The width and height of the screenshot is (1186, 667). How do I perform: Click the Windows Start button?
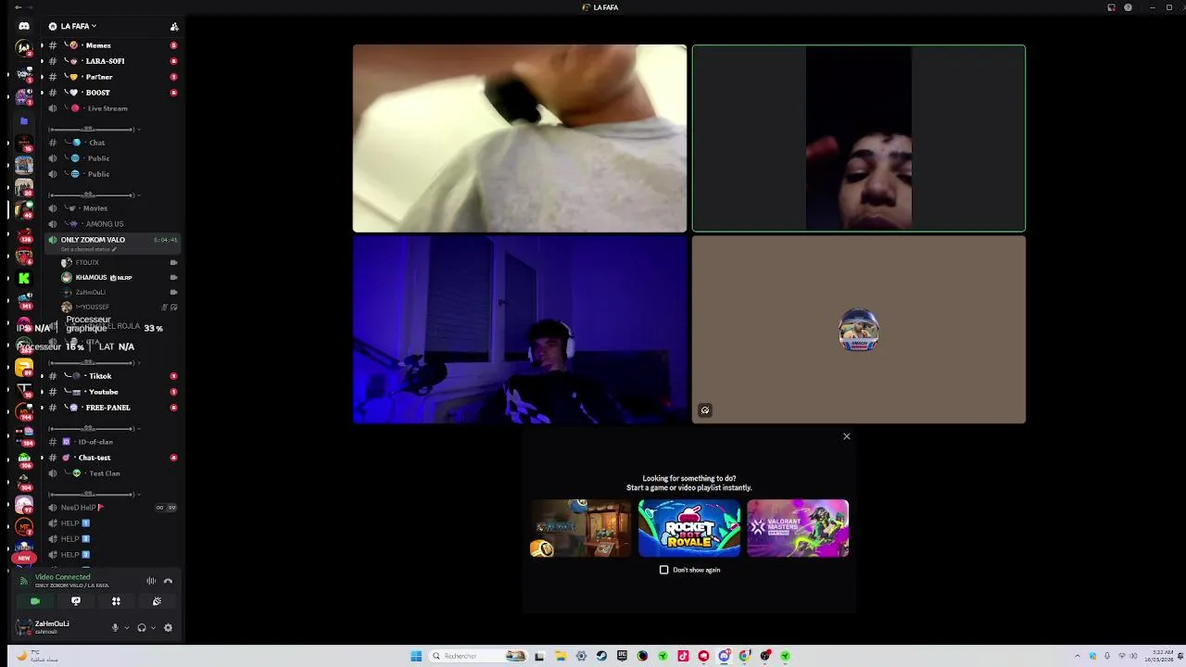(x=416, y=656)
